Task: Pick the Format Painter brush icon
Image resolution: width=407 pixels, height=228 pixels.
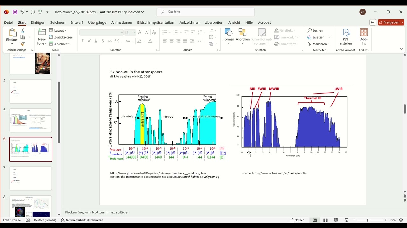Action: 23,44
